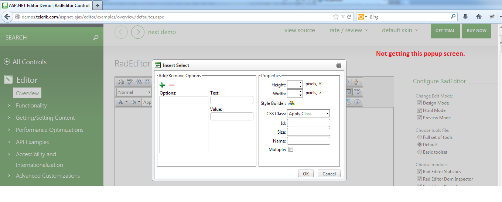Viewport: 502px width, 202px height.
Task: Click the red minus remove option icon
Action: [x=171, y=85]
